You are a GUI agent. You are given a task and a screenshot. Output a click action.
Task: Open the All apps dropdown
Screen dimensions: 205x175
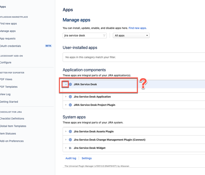click(x=131, y=36)
